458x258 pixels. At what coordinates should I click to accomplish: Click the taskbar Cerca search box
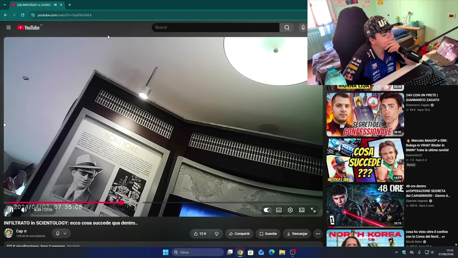pos(198,252)
